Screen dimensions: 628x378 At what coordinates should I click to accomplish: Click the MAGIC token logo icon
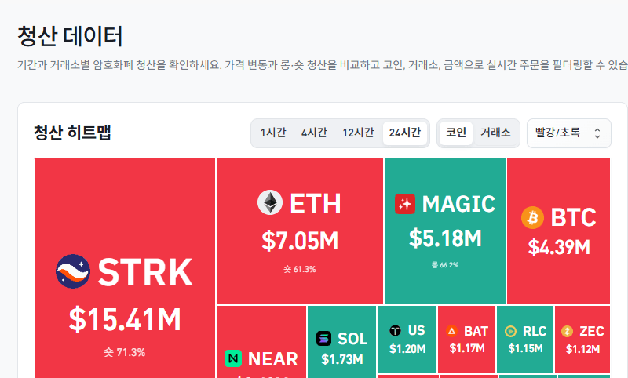click(x=405, y=204)
